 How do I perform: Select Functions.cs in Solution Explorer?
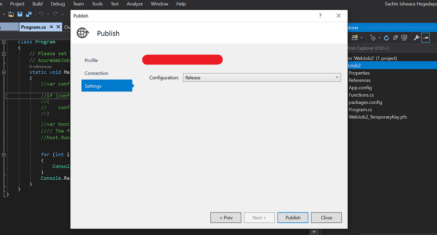point(361,95)
